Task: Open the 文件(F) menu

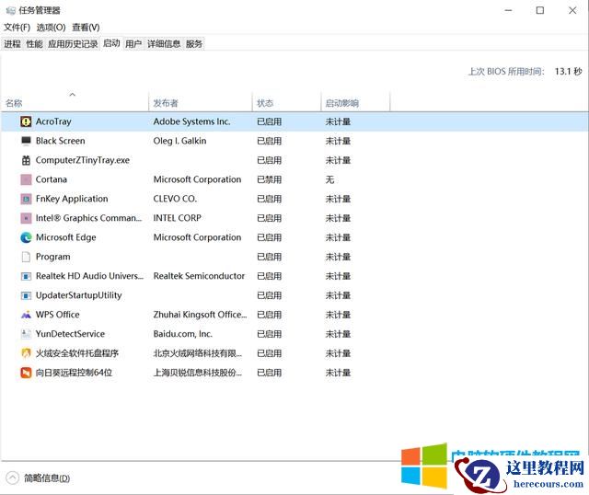Action: (17, 27)
